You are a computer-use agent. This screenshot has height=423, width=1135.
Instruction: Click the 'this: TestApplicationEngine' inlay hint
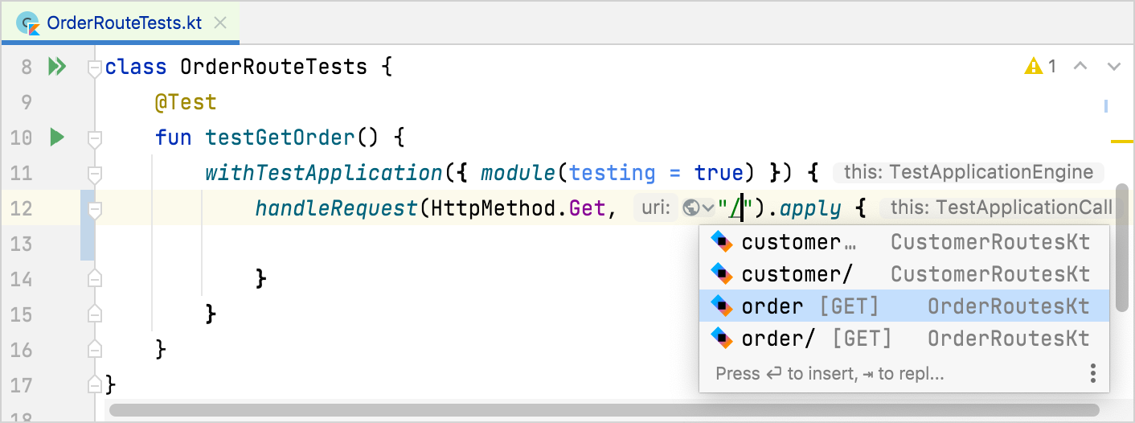coord(969,172)
